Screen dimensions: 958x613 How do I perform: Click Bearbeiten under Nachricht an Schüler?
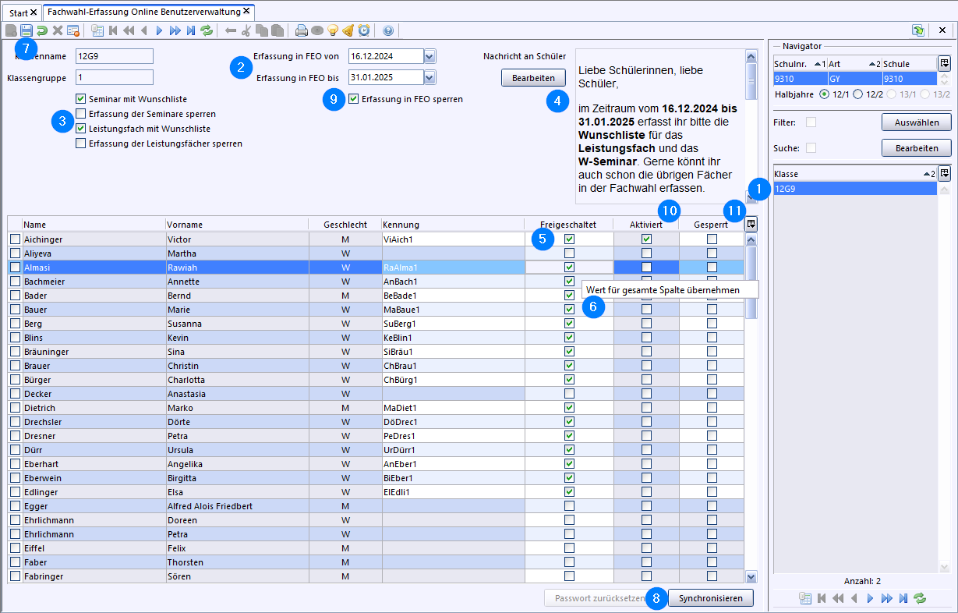click(x=533, y=78)
